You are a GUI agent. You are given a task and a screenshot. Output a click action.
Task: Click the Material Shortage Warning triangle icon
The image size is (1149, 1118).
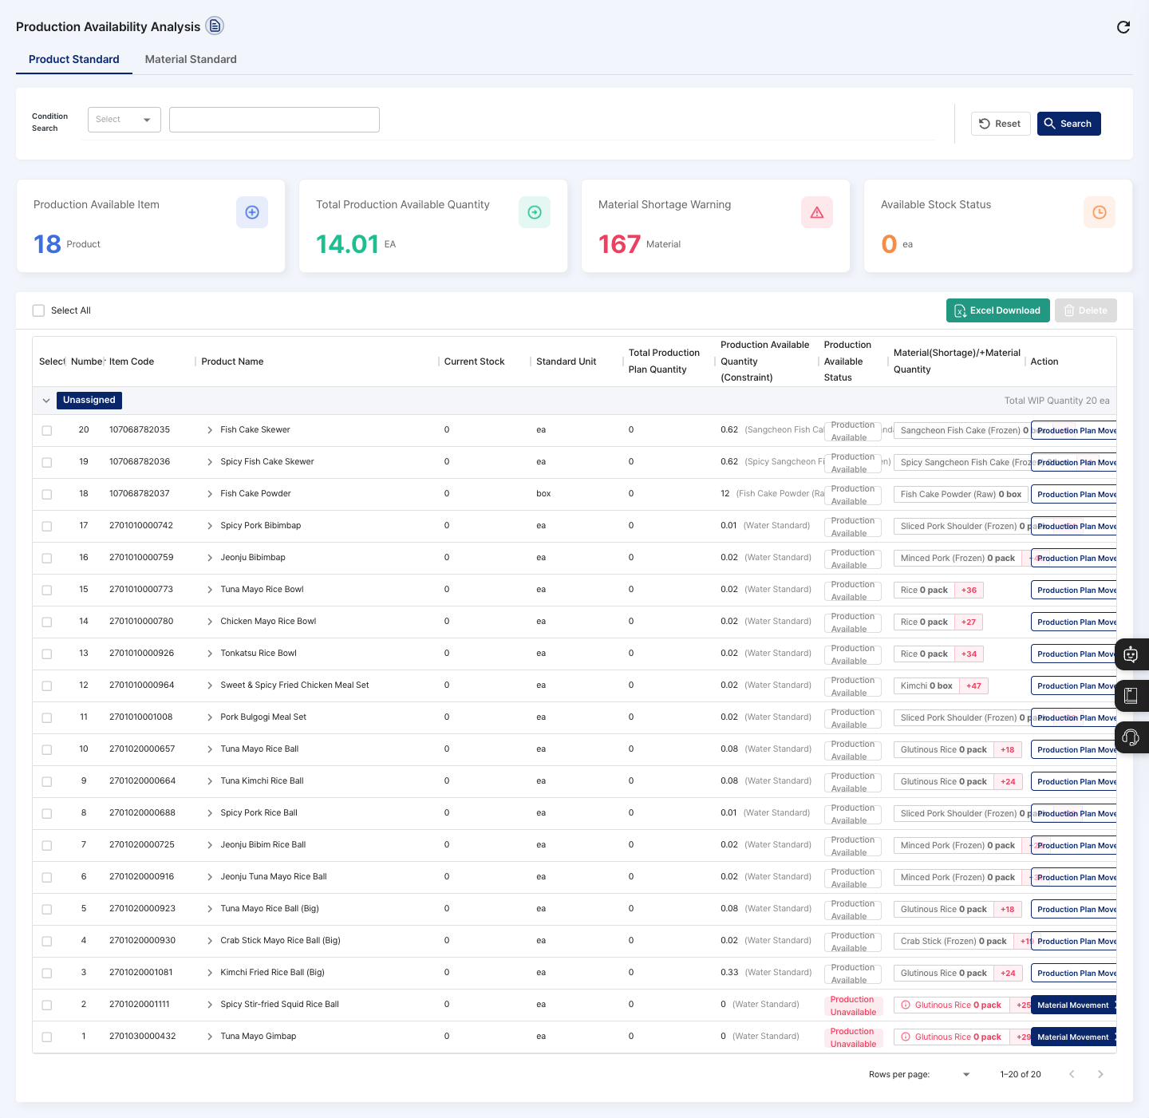[x=817, y=212]
